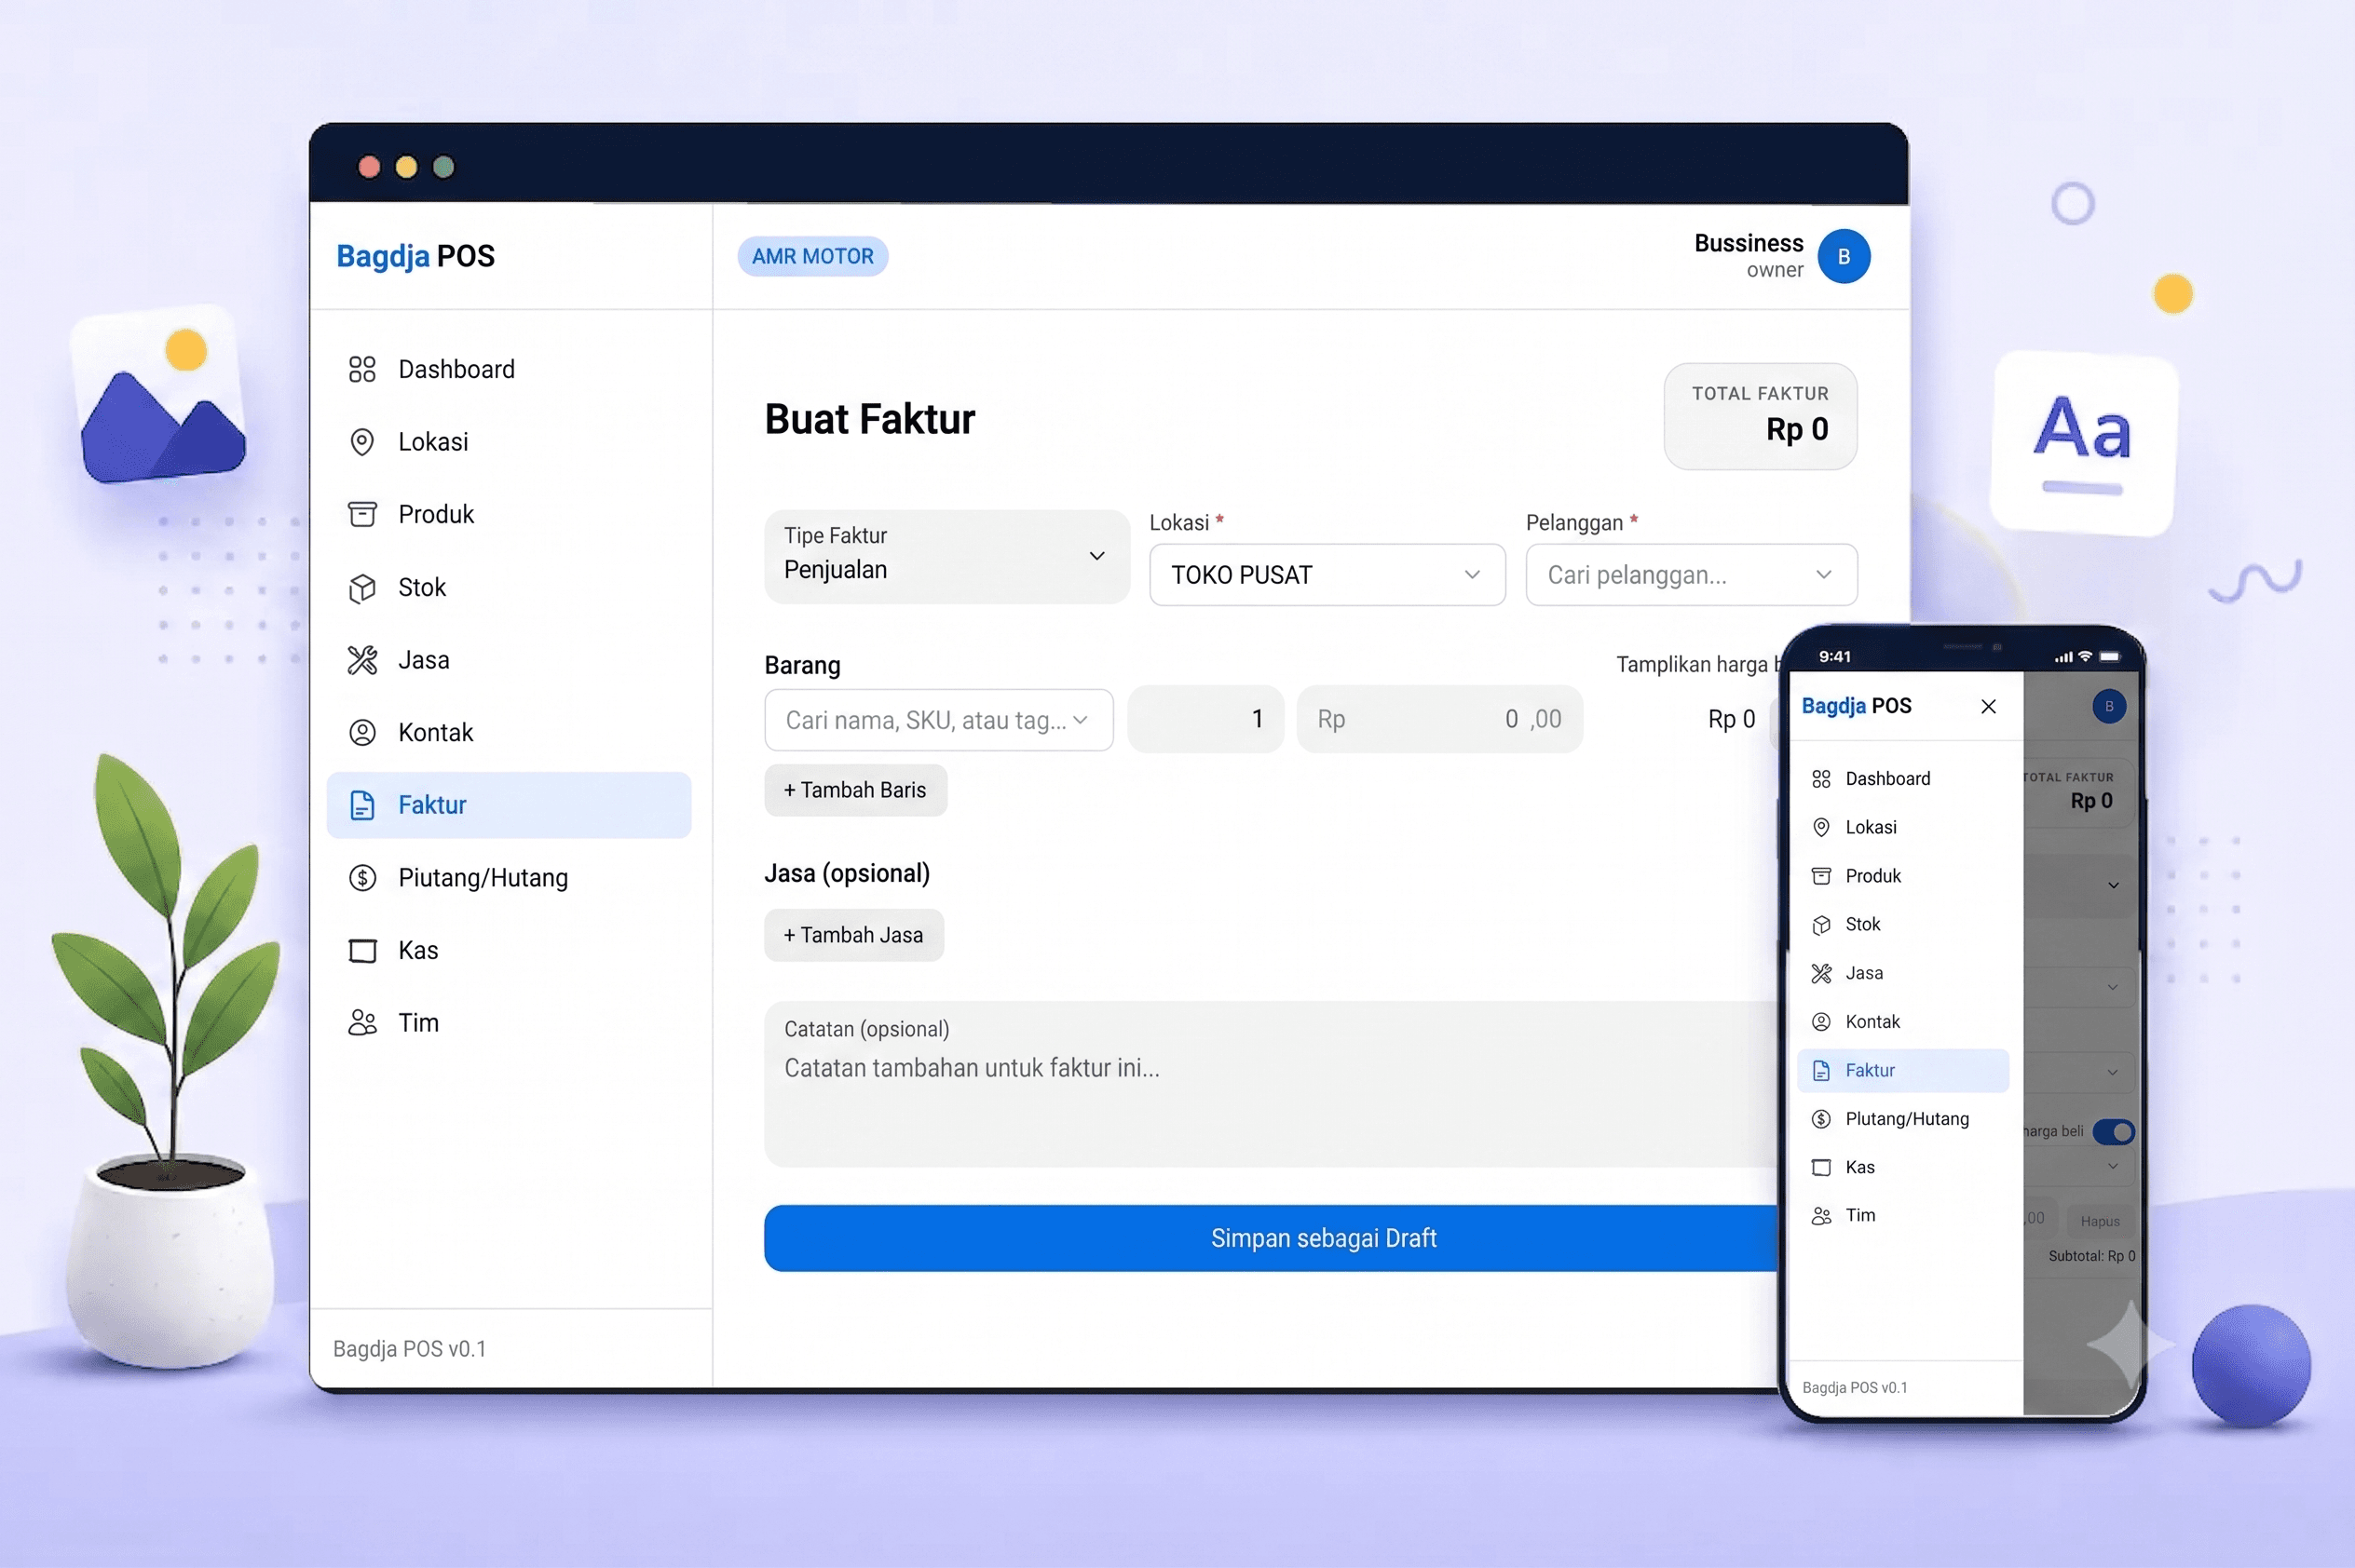Viewport: 2355px width, 1568px height.
Task: Open the Cari pelanggan dropdown
Action: pos(1691,575)
